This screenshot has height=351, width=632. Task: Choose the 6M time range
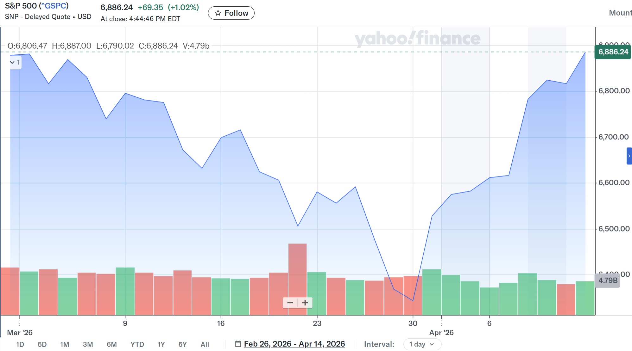click(111, 344)
